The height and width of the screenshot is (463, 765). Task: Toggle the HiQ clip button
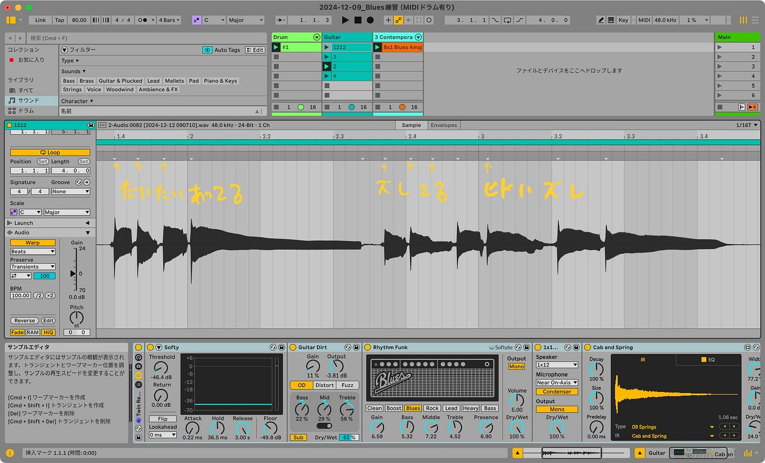tap(48, 332)
